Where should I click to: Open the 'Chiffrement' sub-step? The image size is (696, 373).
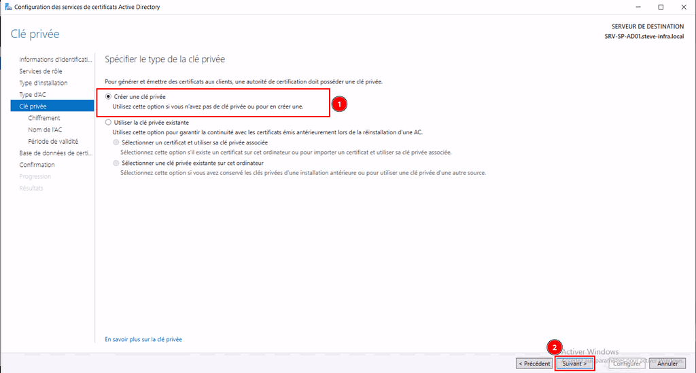point(43,118)
